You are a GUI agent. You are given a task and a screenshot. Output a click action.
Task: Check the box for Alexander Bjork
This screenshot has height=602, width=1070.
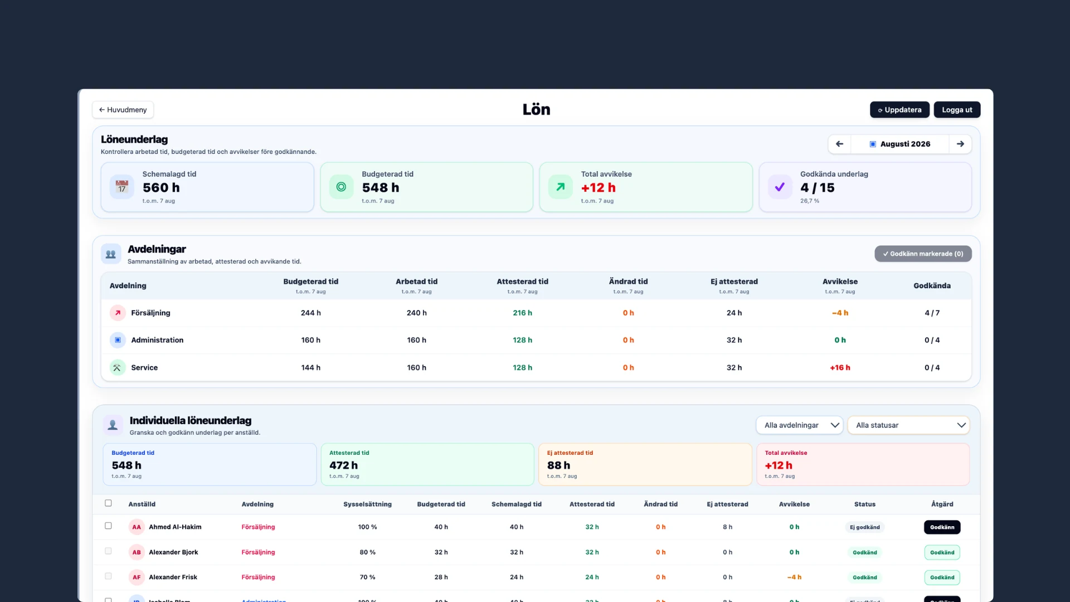tap(108, 551)
